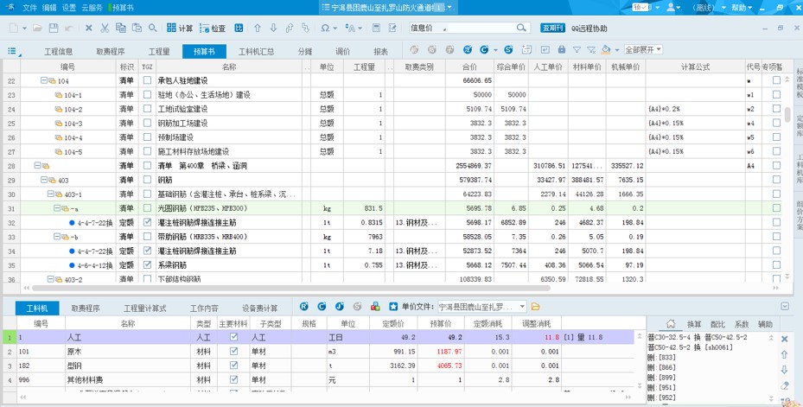Click the 查期刊 button
Viewport: 803px width, 407px height.
[552, 29]
